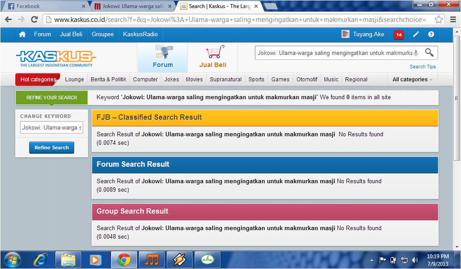The width and height of the screenshot is (461, 269).
Task: Open Windows Explorer folder taskbar icon
Action: point(68,260)
